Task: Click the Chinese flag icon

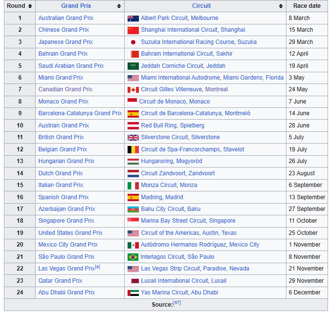Action: coord(133,30)
